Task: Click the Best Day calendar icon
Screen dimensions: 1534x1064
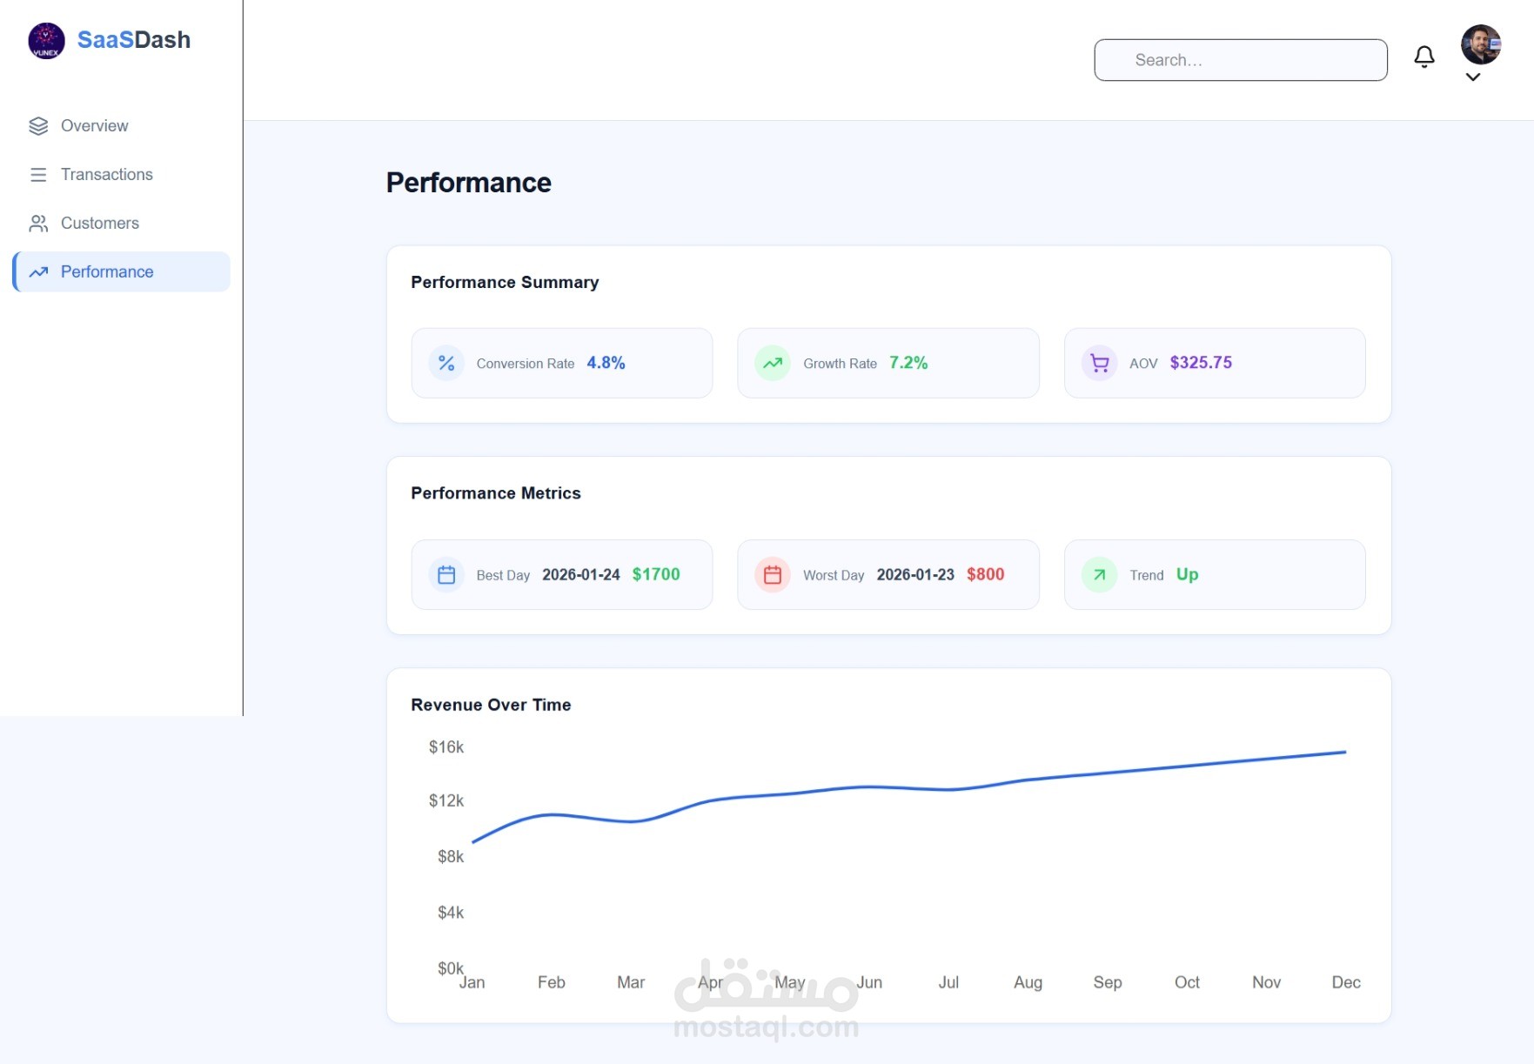Action: pyautogui.click(x=446, y=574)
